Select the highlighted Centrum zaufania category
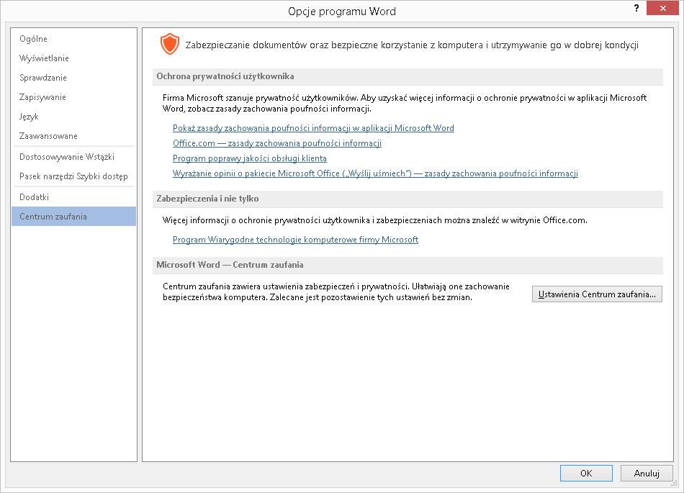This screenshot has width=684, height=493. click(x=73, y=216)
